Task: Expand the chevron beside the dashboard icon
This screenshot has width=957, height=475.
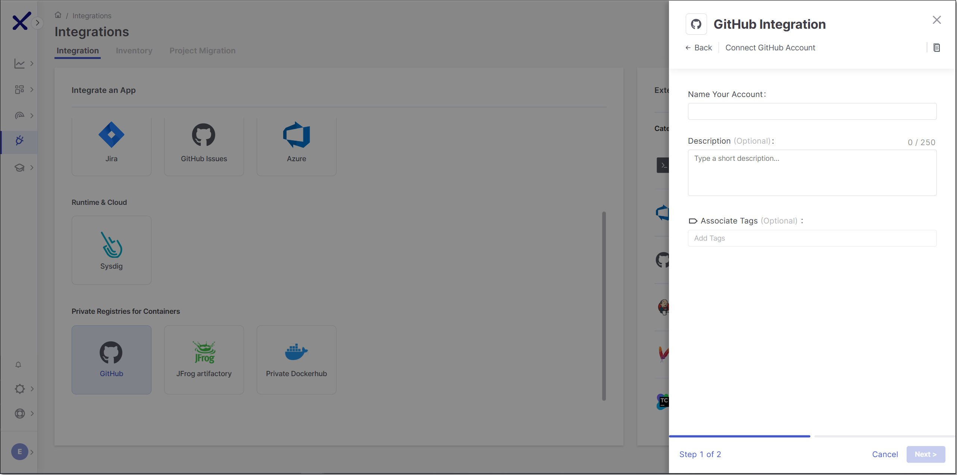Action: 32,90
